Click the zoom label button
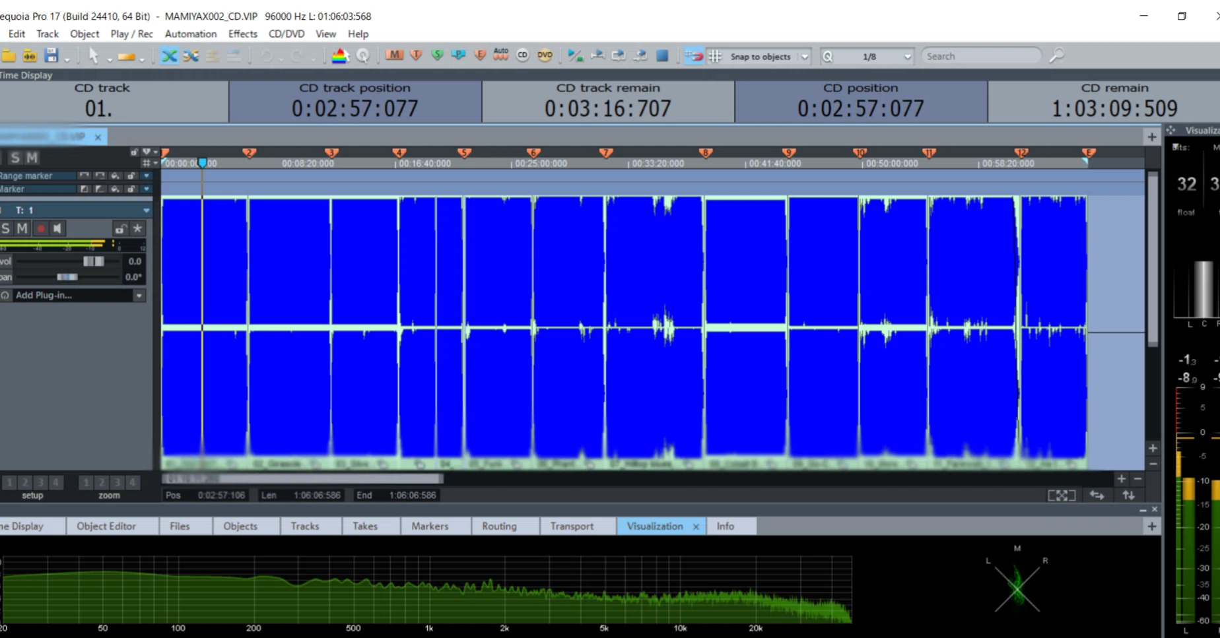 click(109, 495)
